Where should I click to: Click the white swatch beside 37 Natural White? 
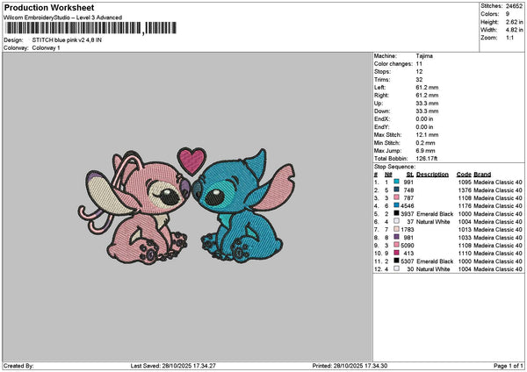click(x=397, y=221)
